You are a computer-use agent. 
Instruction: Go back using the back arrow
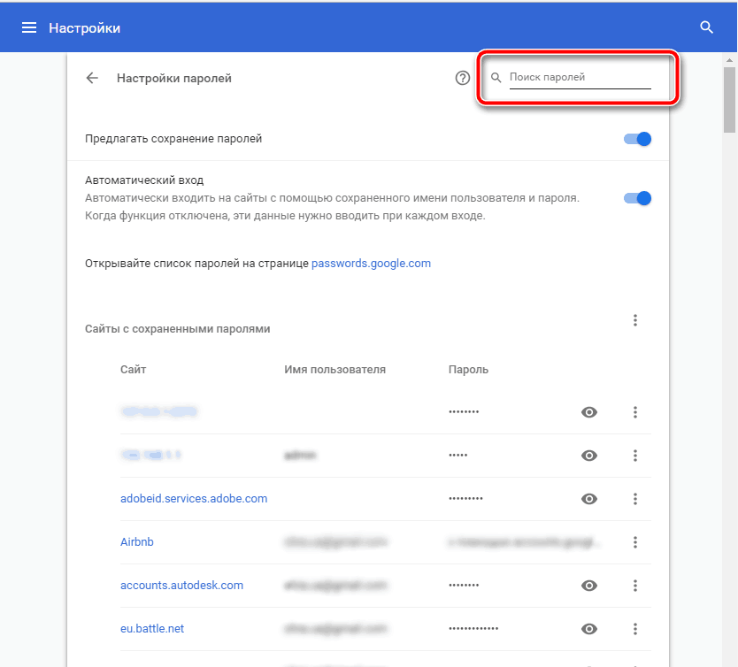(92, 78)
